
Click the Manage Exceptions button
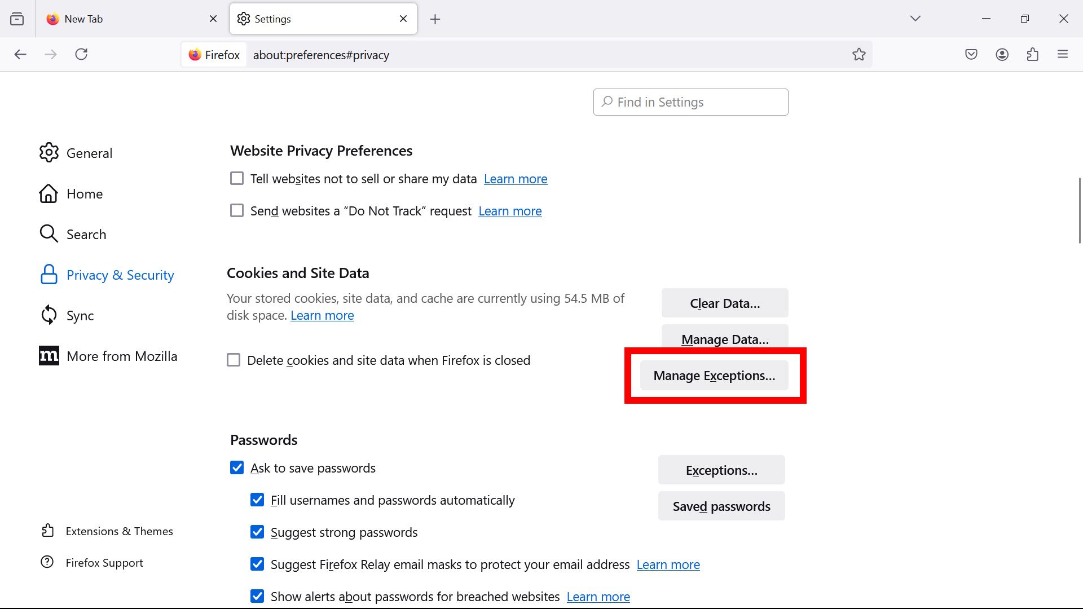(x=714, y=375)
